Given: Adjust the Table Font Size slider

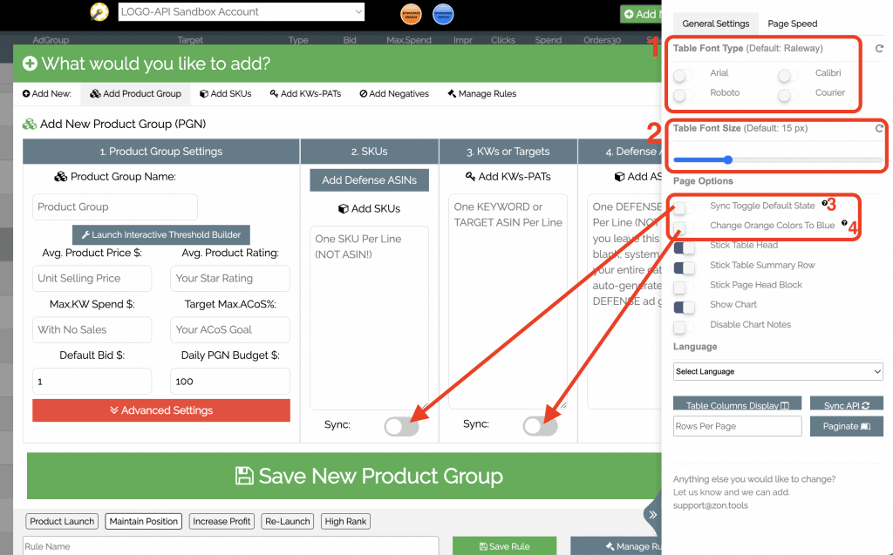Looking at the screenshot, I should tap(727, 159).
